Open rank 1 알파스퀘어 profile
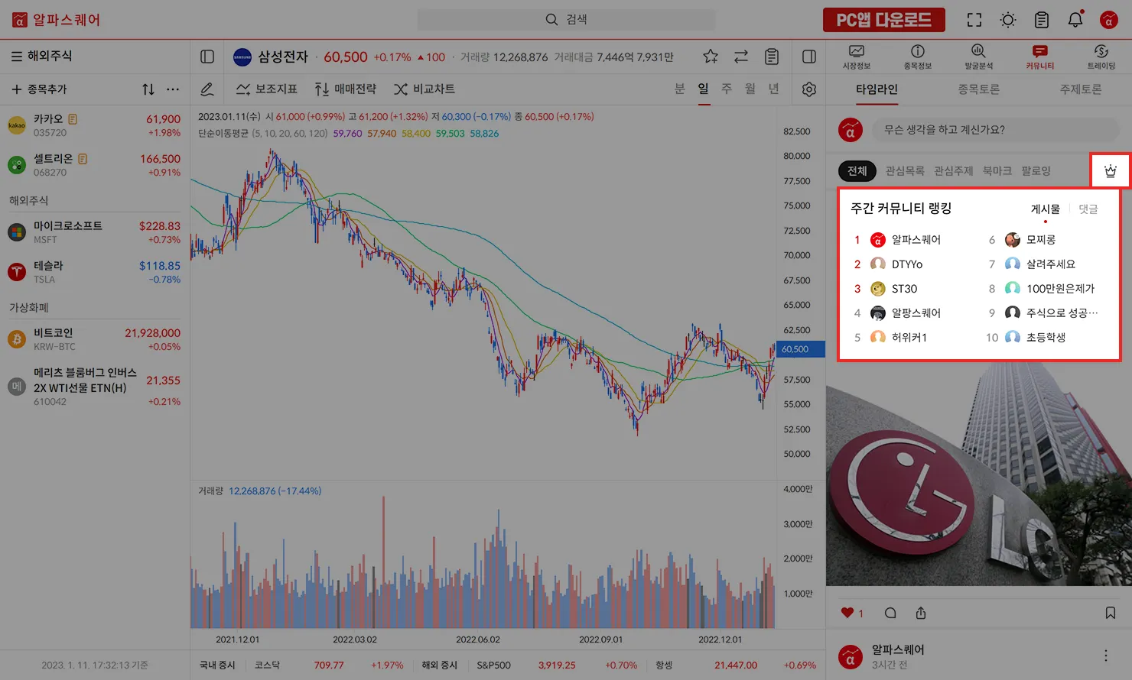The image size is (1132, 680). tap(906, 240)
